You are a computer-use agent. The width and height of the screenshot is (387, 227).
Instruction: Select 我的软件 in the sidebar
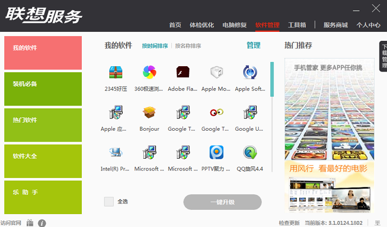click(43, 53)
